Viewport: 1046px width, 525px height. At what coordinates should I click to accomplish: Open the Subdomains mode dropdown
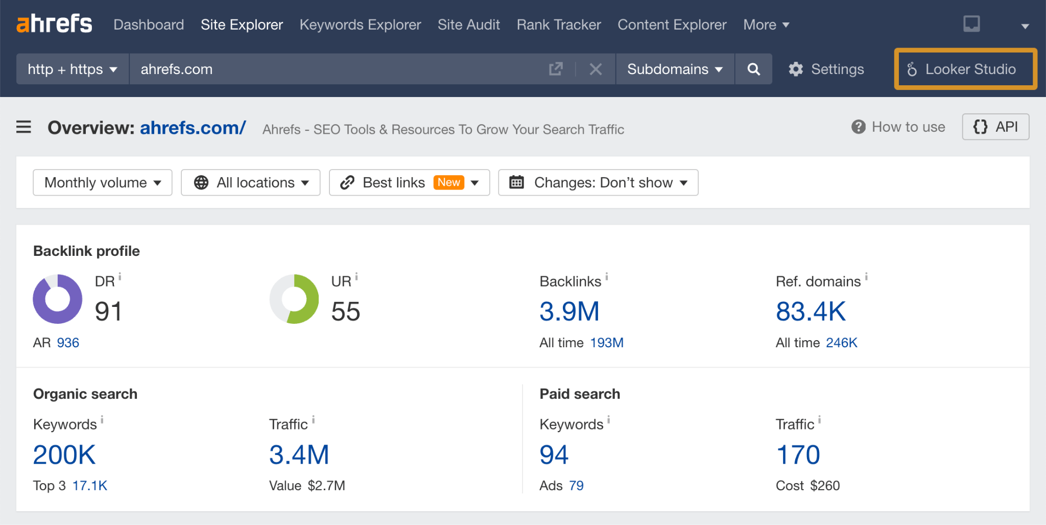click(x=674, y=69)
